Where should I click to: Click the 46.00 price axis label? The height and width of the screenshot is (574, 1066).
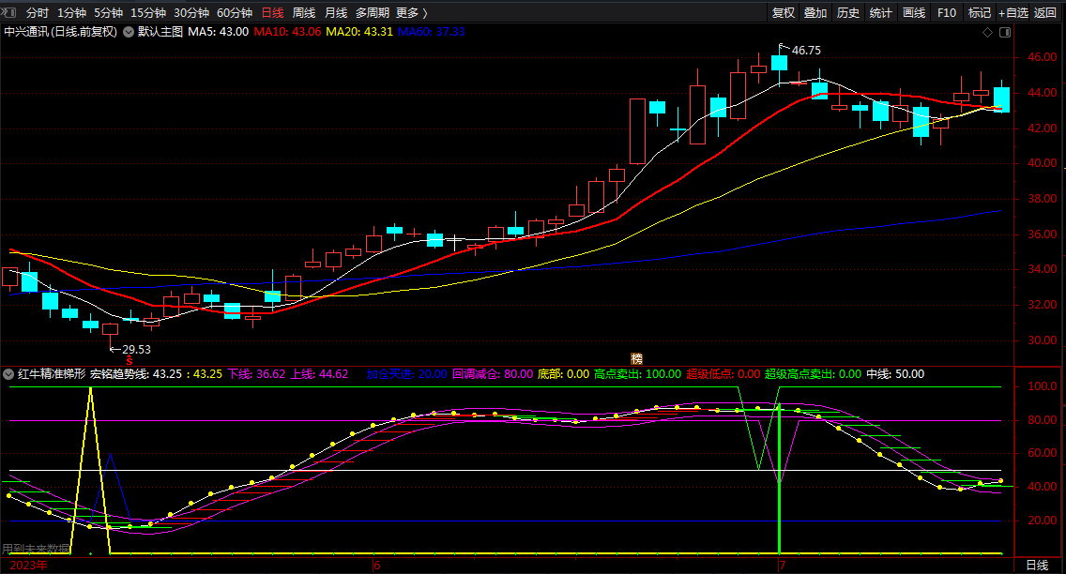click(x=1043, y=58)
